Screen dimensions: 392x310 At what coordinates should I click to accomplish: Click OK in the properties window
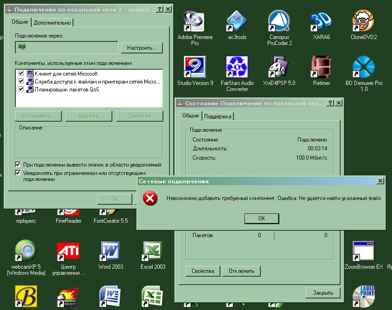pyautogui.click(x=115, y=199)
